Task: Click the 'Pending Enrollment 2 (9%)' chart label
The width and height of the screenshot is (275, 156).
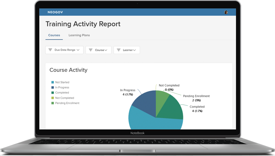Action: click(196, 98)
